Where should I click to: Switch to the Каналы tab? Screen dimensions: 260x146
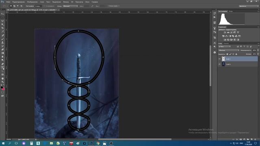coord(226,43)
